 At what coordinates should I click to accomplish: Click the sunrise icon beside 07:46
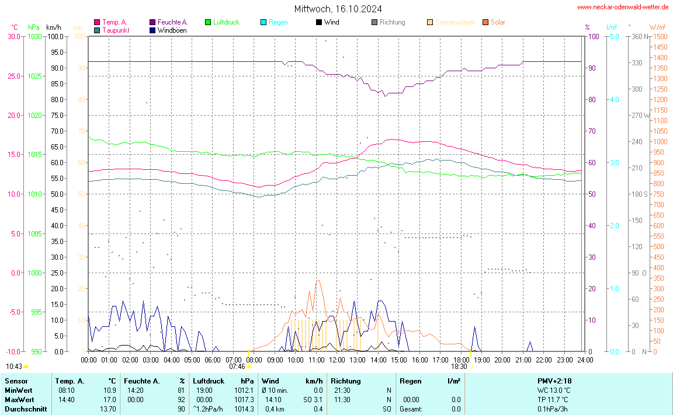(x=249, y=367)
